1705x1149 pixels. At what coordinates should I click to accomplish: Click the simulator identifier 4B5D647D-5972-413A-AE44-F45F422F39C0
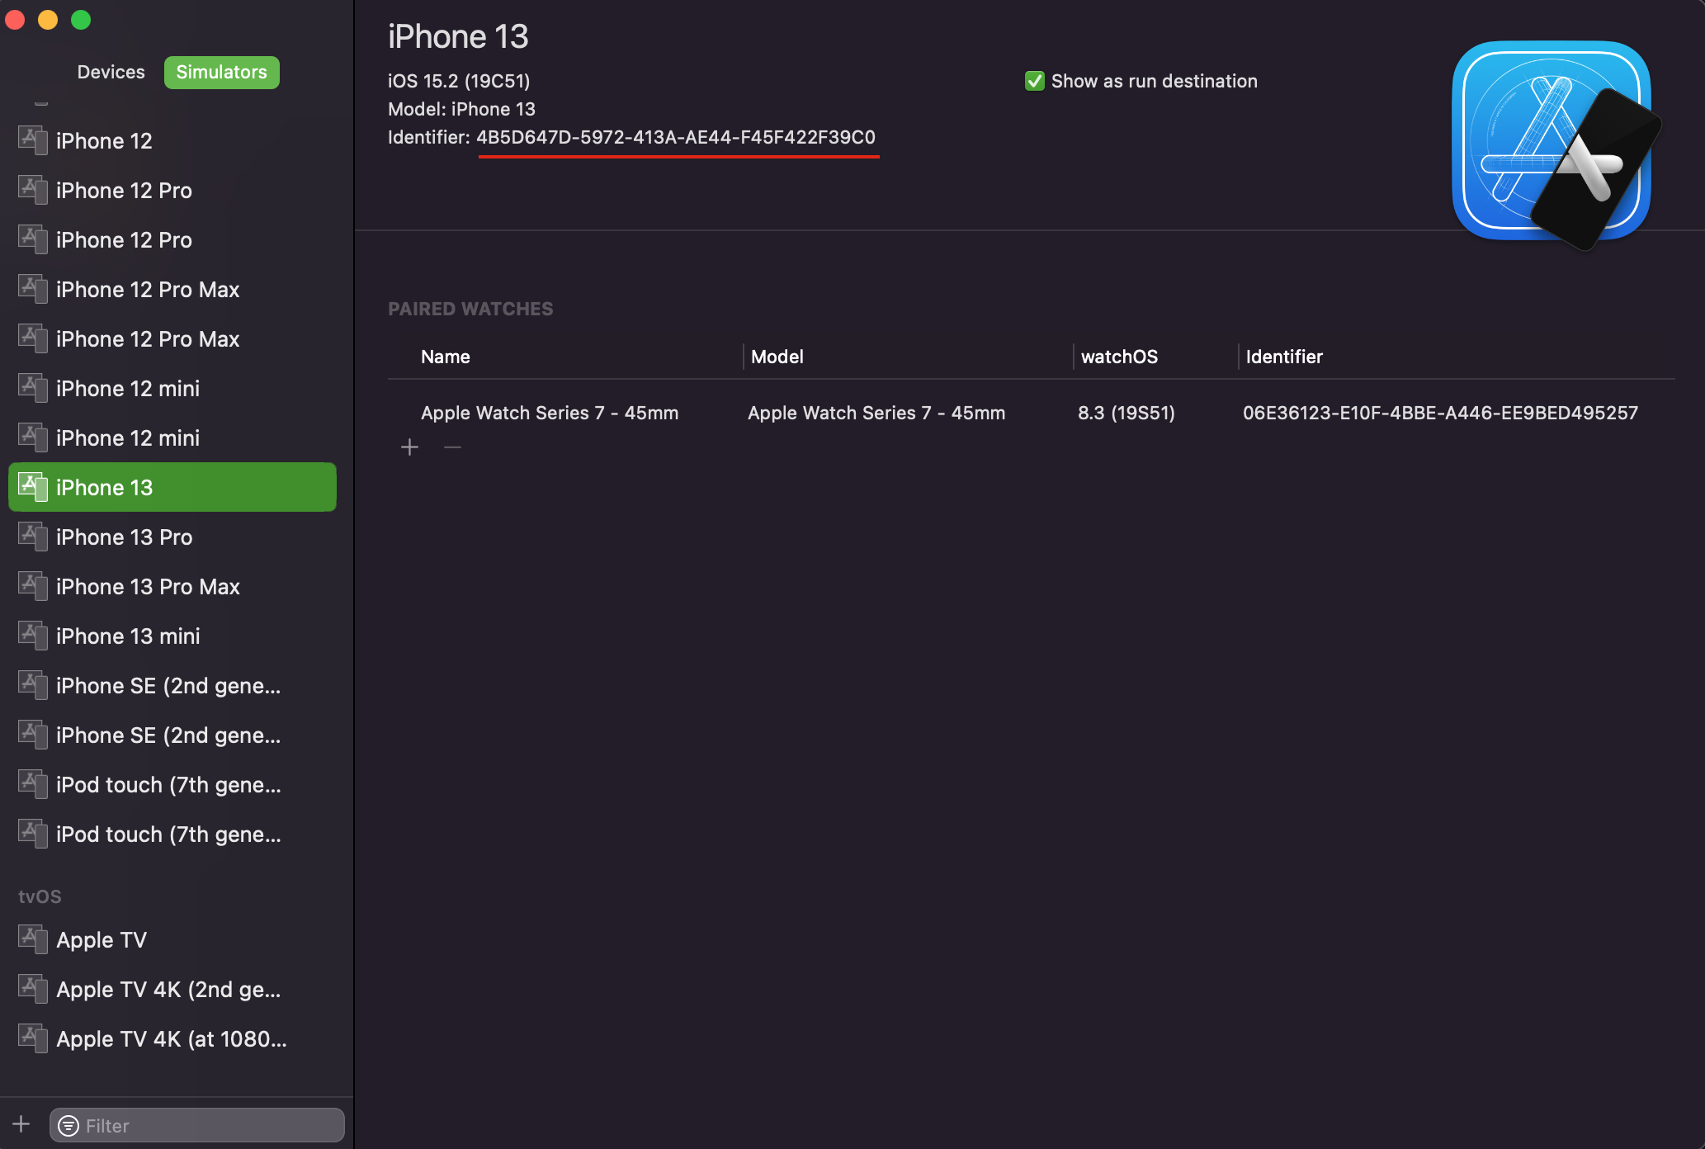676,138
